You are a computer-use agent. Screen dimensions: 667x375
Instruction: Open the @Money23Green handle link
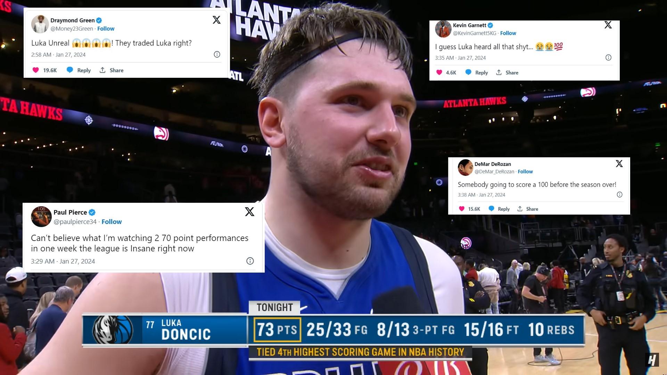pos(72,28)
